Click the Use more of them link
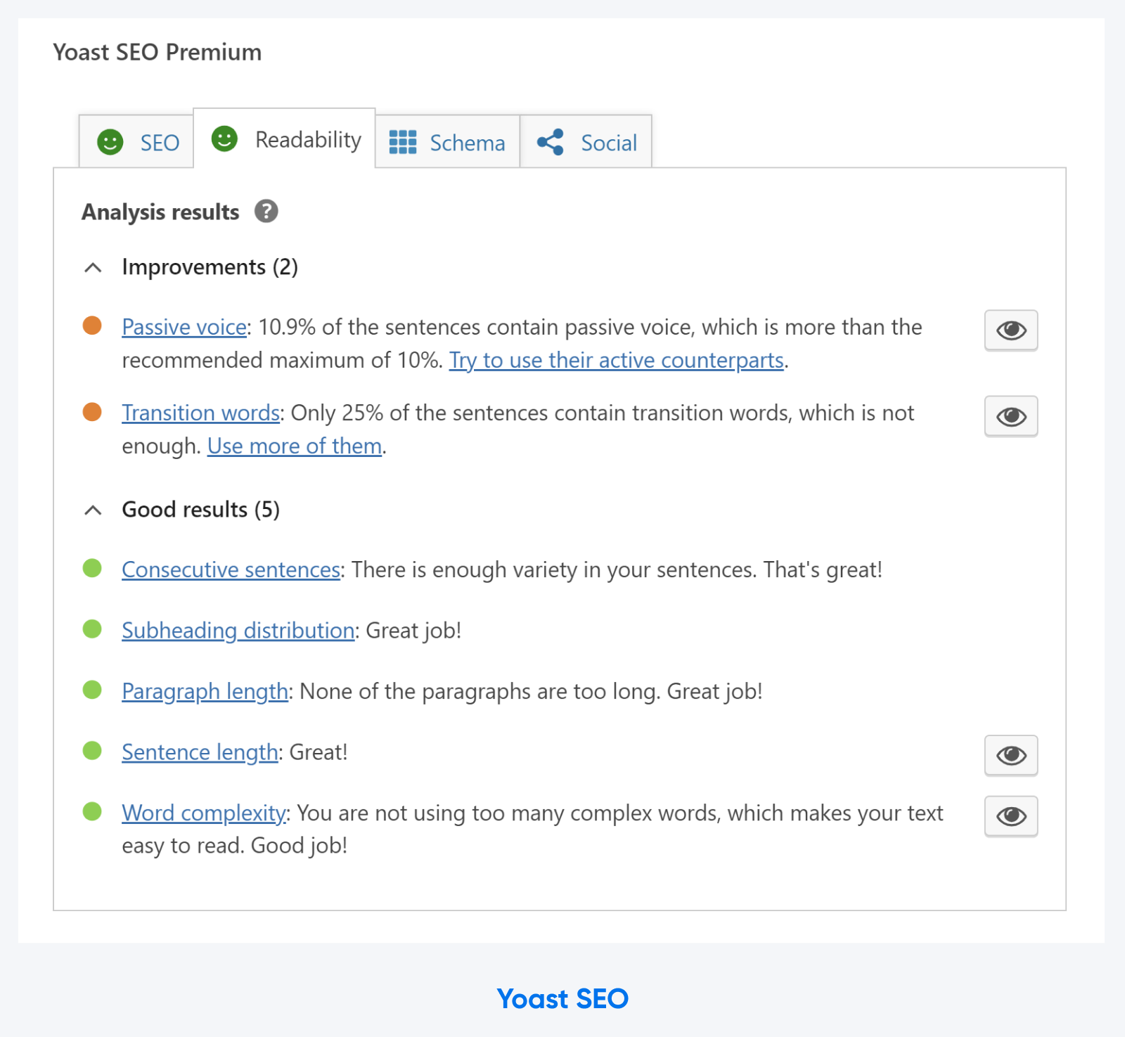This screenshot has height=1037, width=1125. [294, 446]
